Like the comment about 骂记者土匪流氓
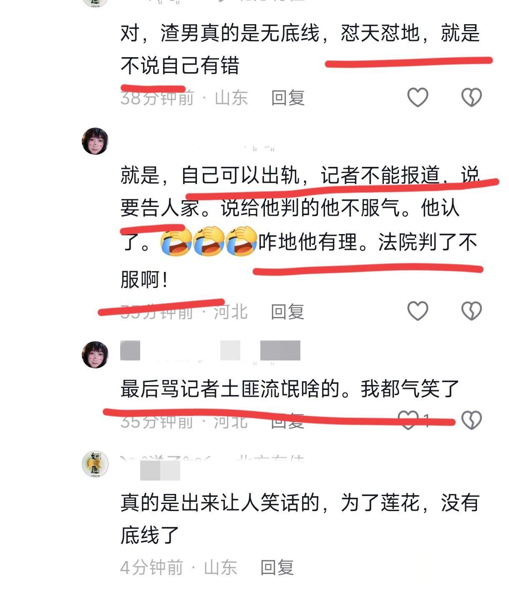Screen dimensions: 509x592 [x=408, y=420]
